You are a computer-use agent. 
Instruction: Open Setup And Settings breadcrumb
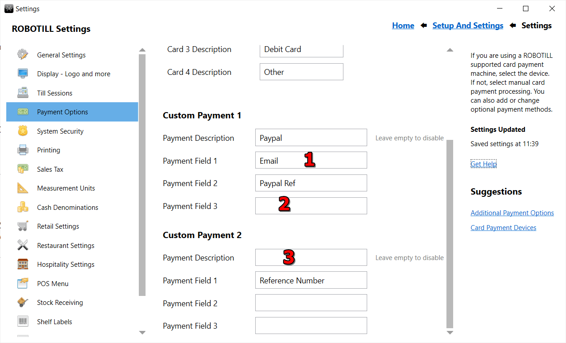click(467, 25)
